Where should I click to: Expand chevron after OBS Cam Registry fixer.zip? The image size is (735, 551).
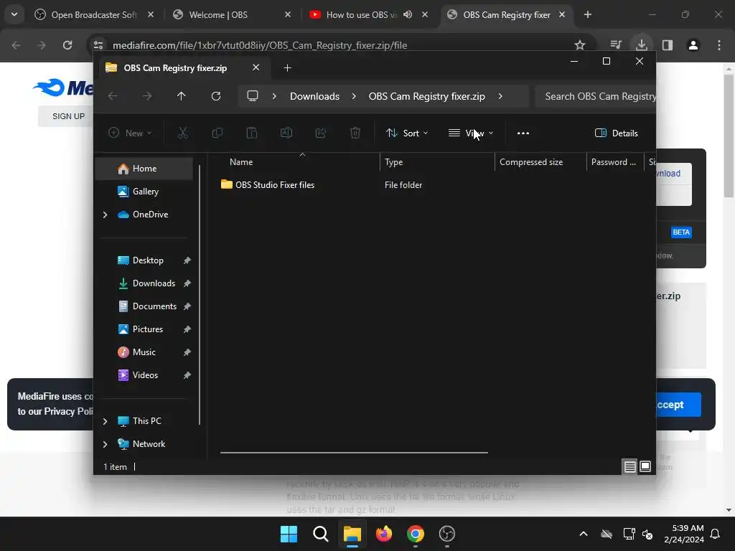pos(500,96)
